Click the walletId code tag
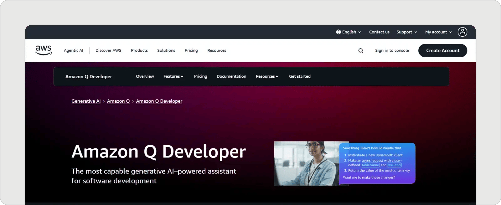This screenshot has width=501, height=205. [x=395, y=165]
